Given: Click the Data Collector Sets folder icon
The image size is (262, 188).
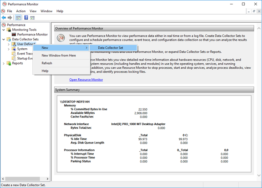Looking at the screenshot, I should pyautogui.click(x=9, y=39).
